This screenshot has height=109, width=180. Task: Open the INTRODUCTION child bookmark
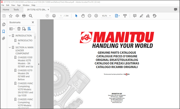pos(25,42)
